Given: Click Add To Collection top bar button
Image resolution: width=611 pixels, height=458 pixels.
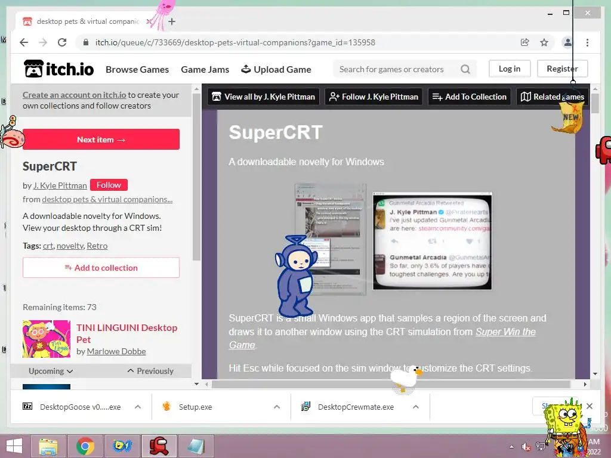Looking at the screenshot, I should [x=470, y=97].
